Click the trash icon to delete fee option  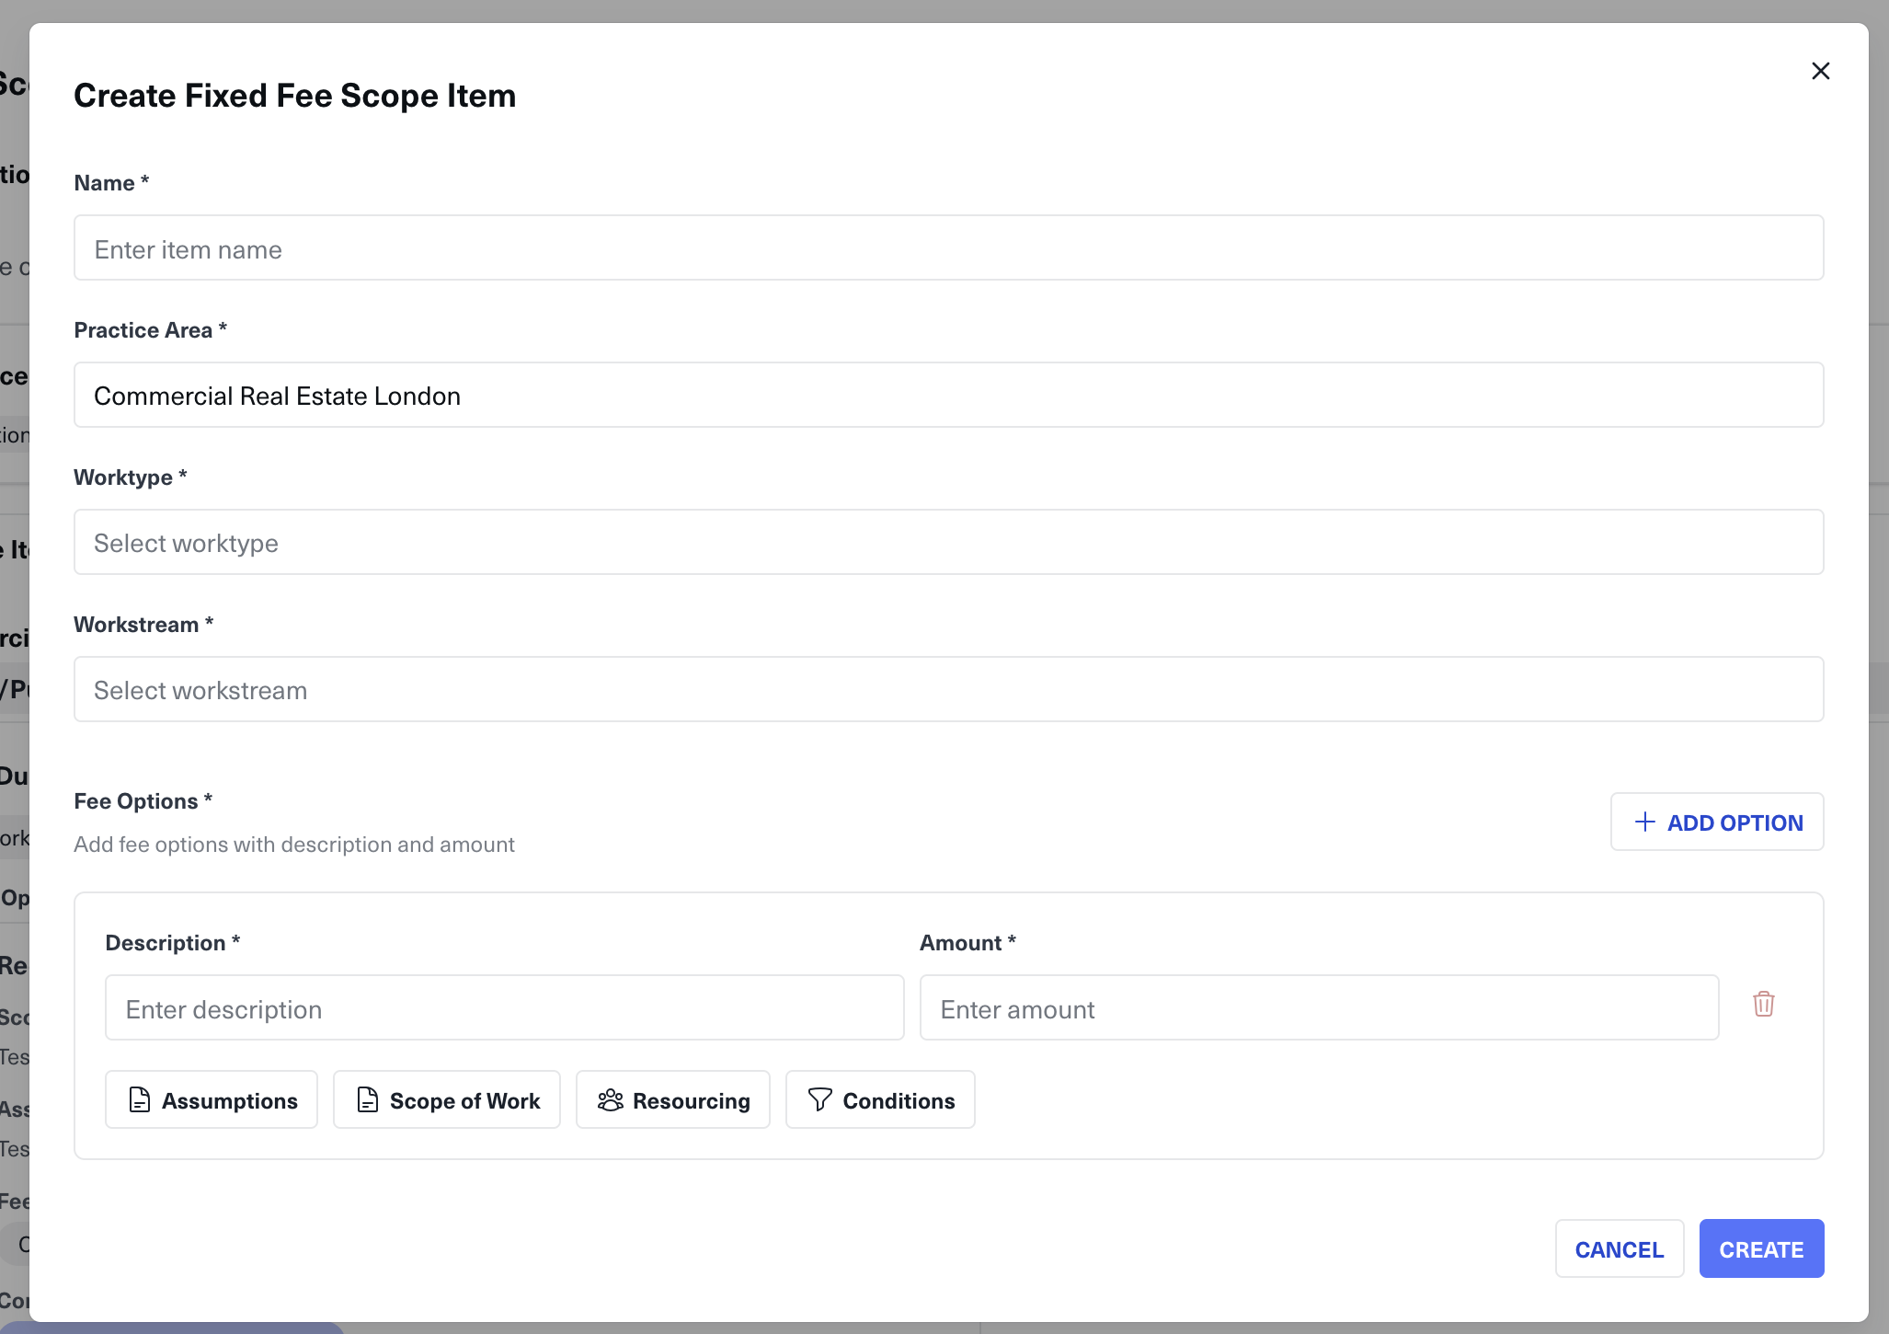coord(1763,1004)
